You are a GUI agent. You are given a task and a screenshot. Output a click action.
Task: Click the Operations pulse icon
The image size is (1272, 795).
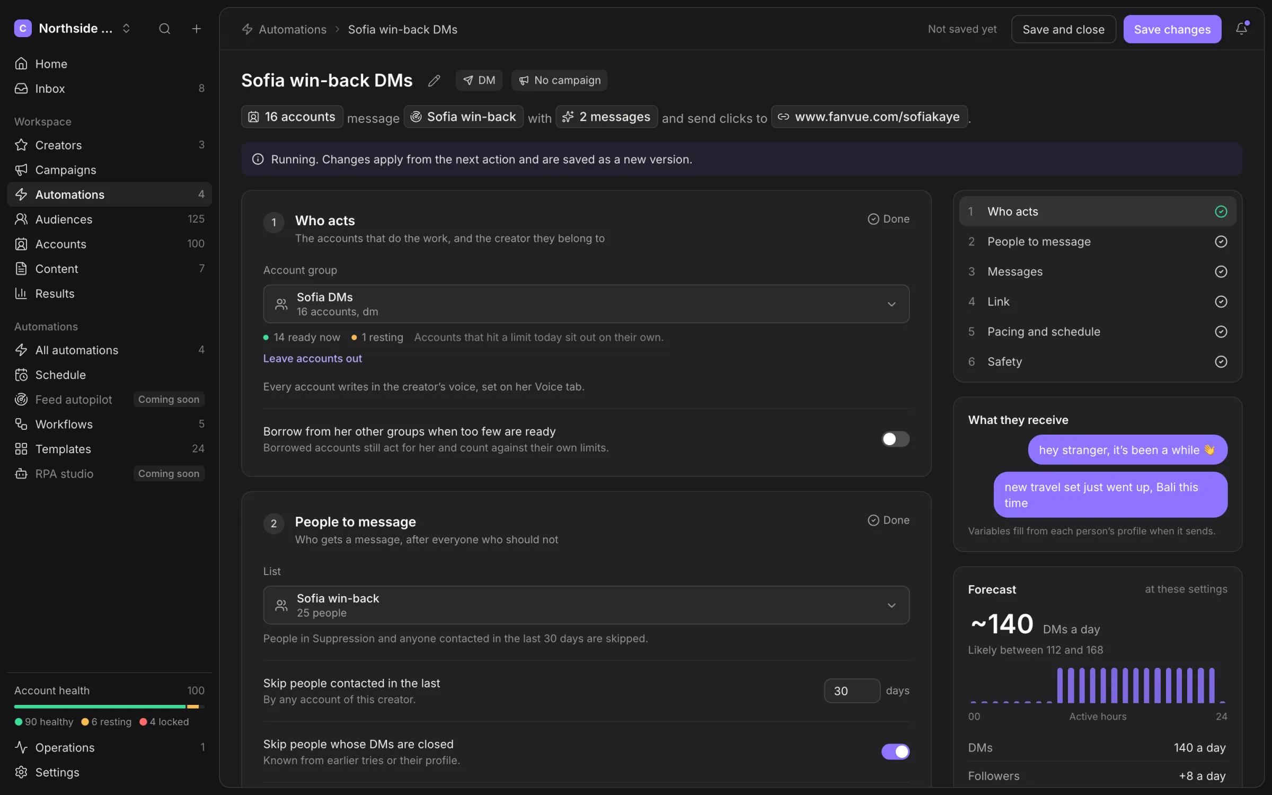click(x=21, y=747)
